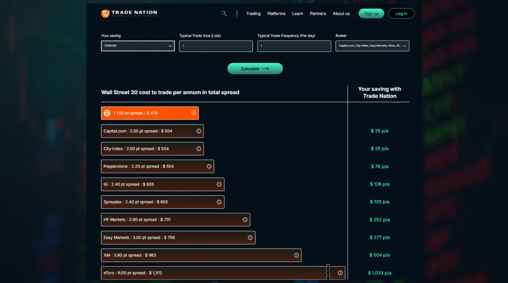Click info icon on XM bar

point(296,255)
